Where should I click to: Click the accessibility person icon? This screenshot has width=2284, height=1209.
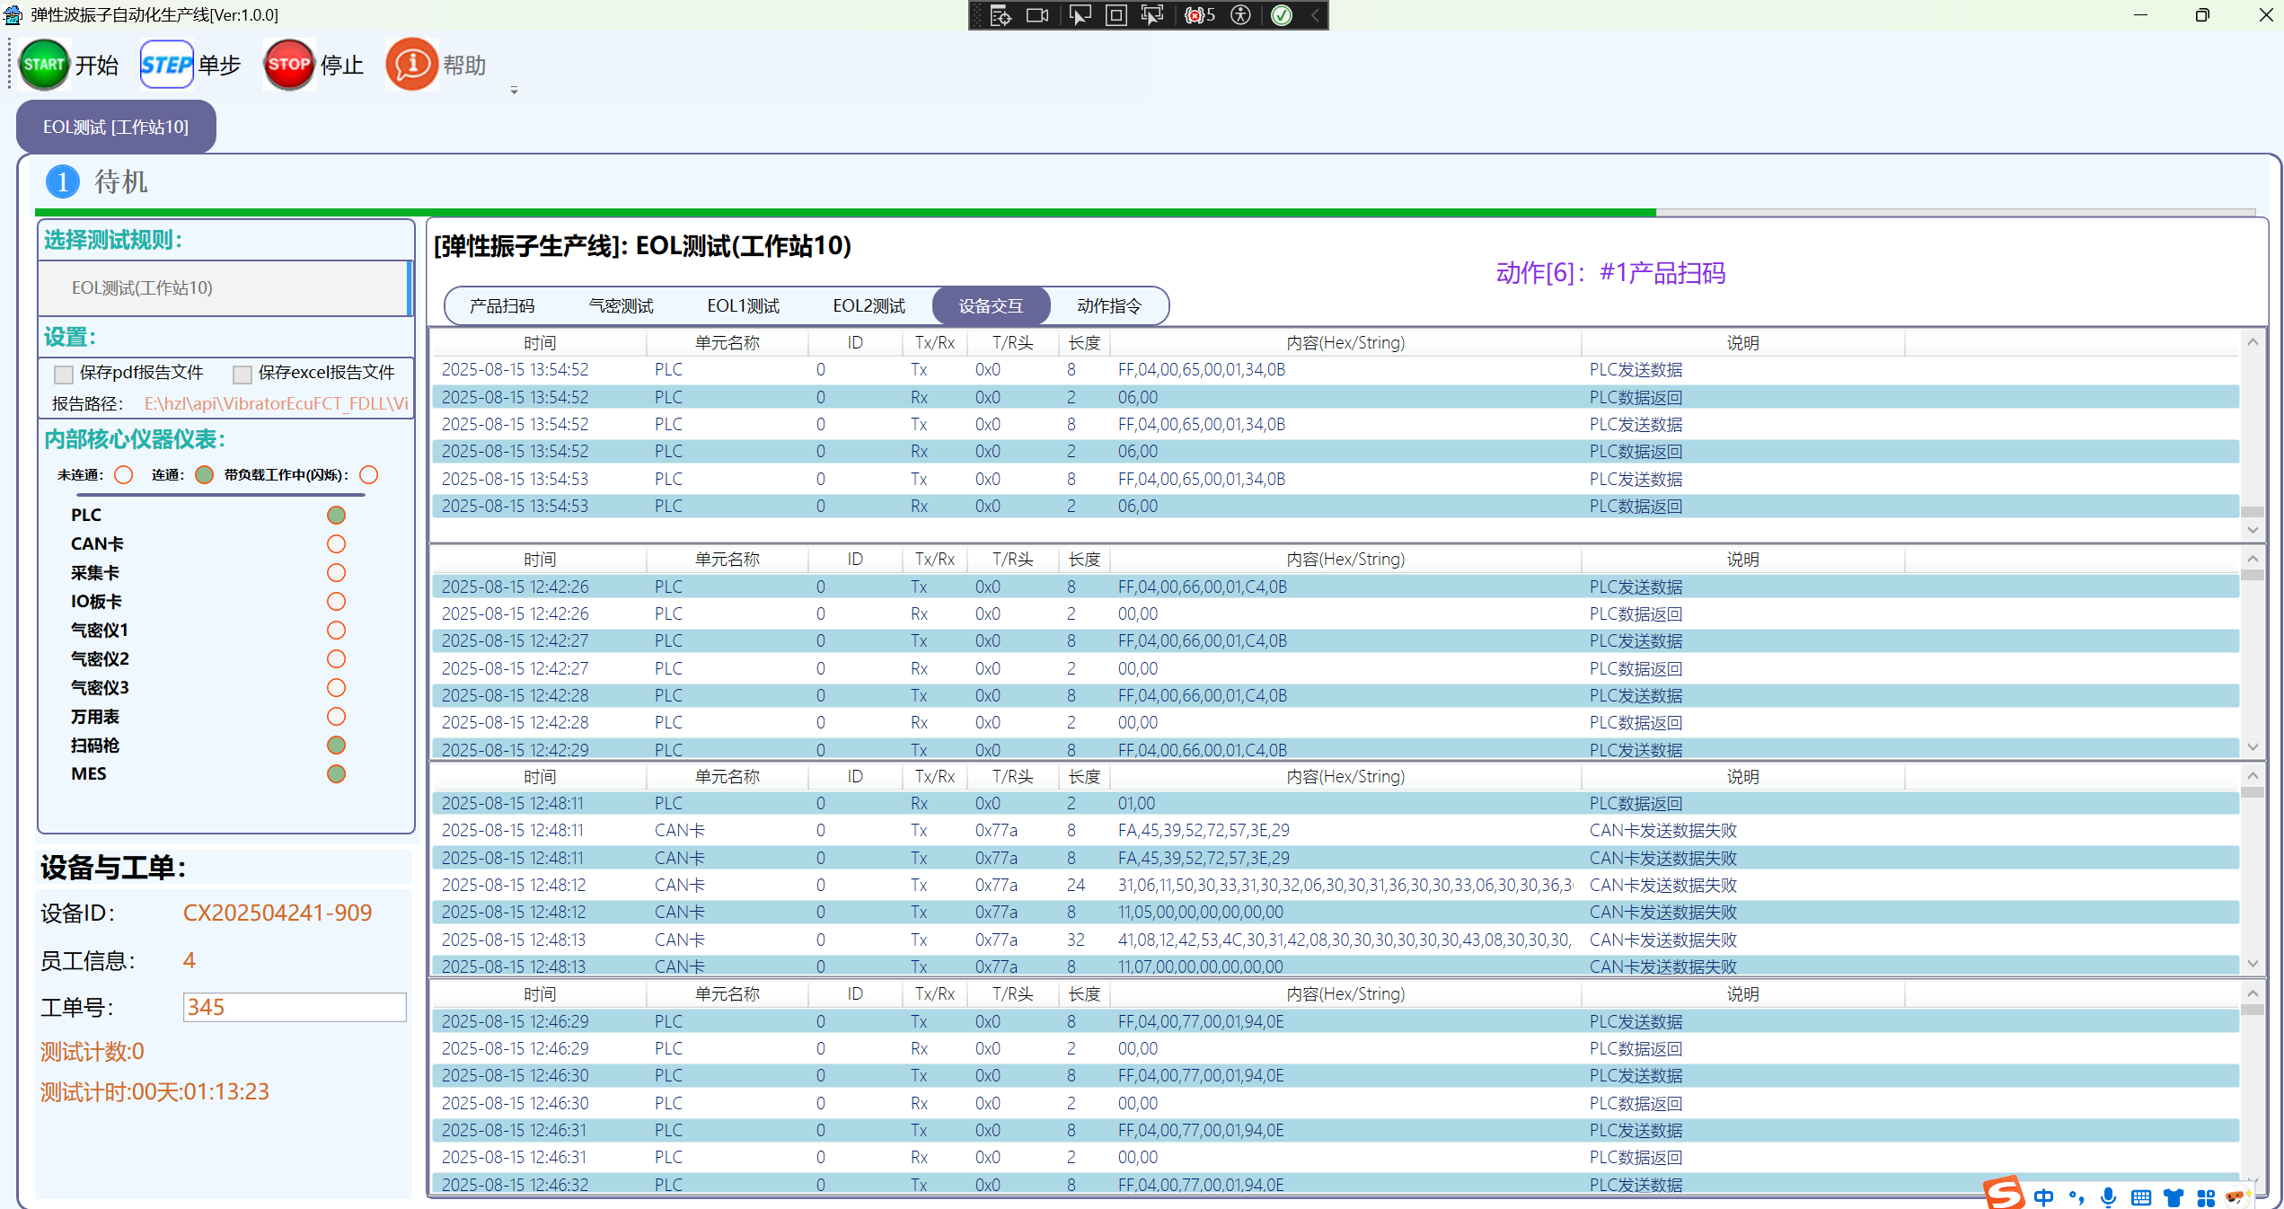[1240, 15]
